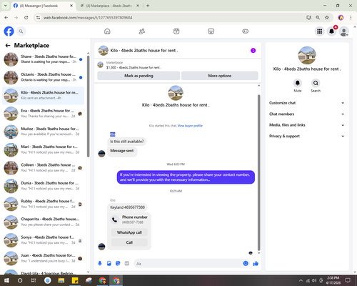Image resolution: width=357 pixels, height=286 pixels.
Task: Open Juan 4beds 2baths conversation
Action: [44, 258]
